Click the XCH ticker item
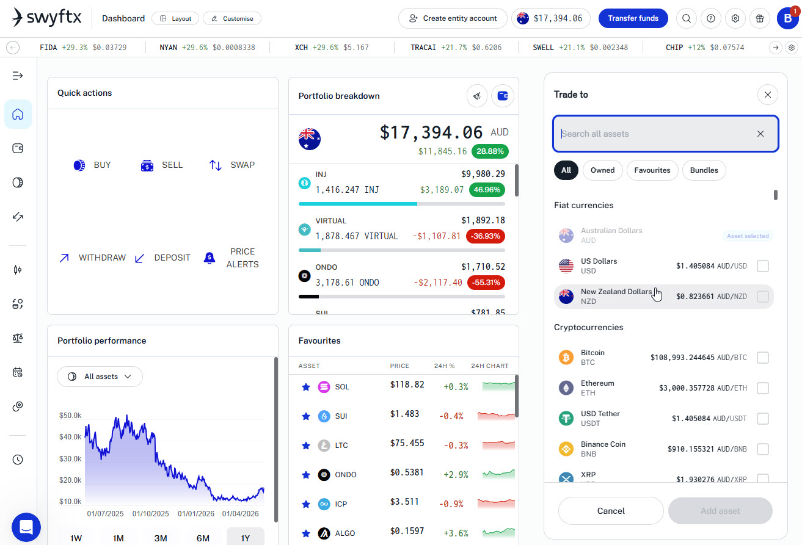Image resolution: width=802 pixels, height=545 pixels. (x=332, y=47)
